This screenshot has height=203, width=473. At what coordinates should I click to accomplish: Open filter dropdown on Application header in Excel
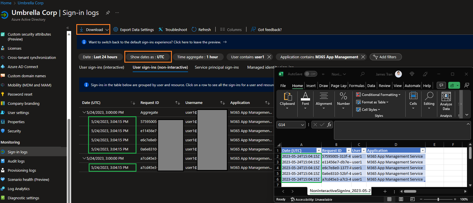click(423, 150)
